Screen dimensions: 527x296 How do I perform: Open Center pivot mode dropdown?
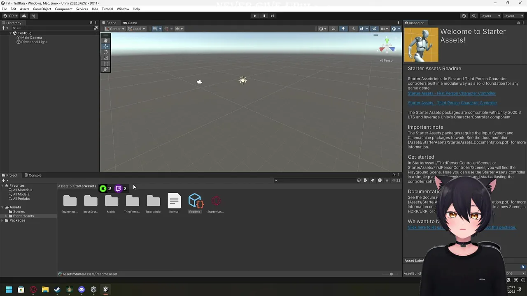point(114,29)
